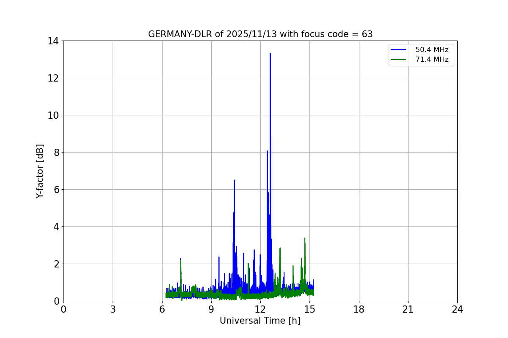
Task: Click the x-axis tick label 9
Action: (211, 309)
